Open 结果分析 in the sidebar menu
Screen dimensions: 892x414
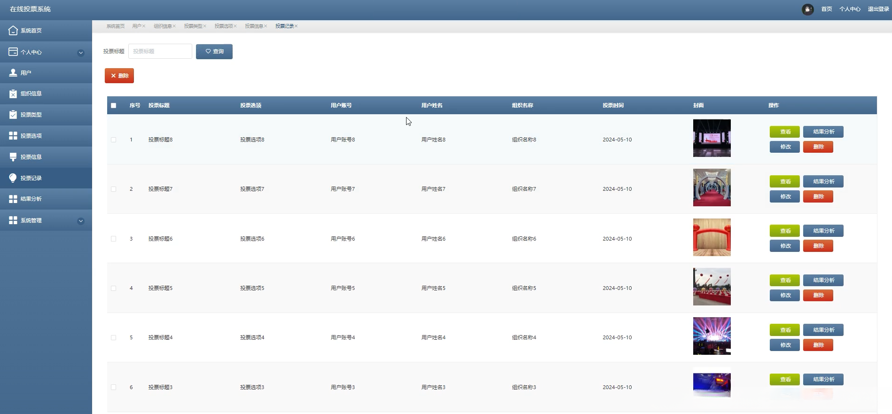[46, 199]
